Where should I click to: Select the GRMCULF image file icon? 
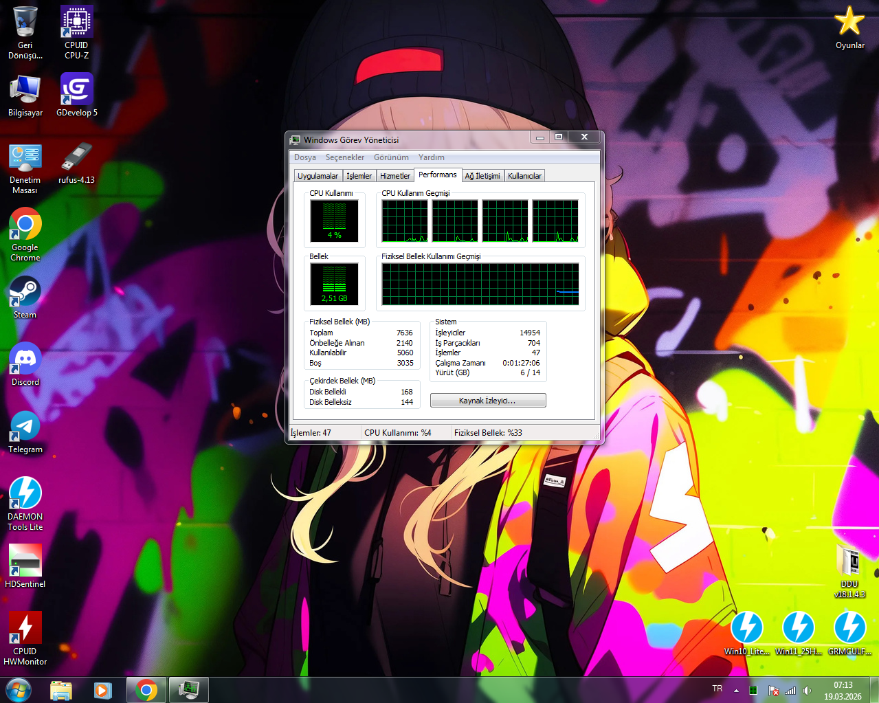pyautogui.click(x=850, y=633)
